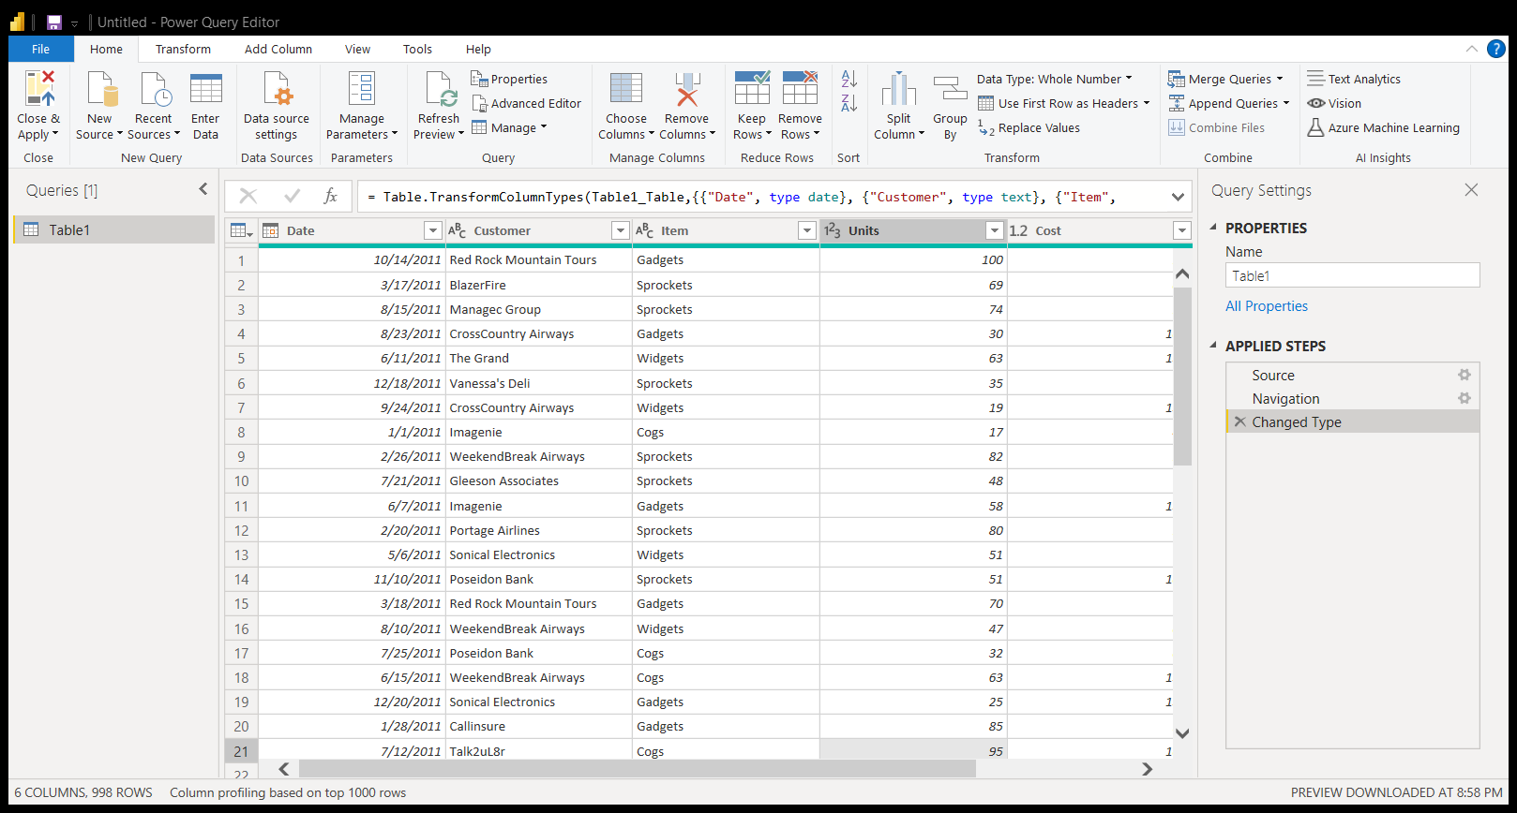Open the Vision AI insight
Screen dimensions: 1517x813
1334,104
